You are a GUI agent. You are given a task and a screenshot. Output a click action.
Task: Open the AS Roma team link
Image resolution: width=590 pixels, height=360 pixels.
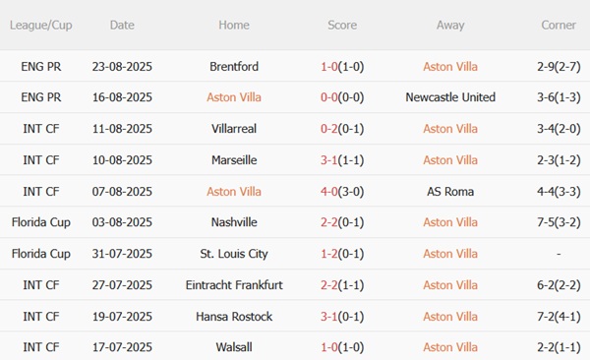tap(450, 192)
